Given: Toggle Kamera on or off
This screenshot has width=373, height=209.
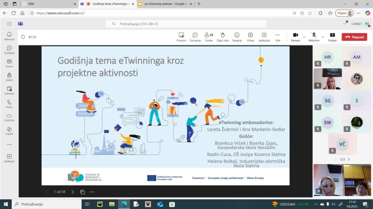Looking at the screenshot, I should [x=295, y=37].
